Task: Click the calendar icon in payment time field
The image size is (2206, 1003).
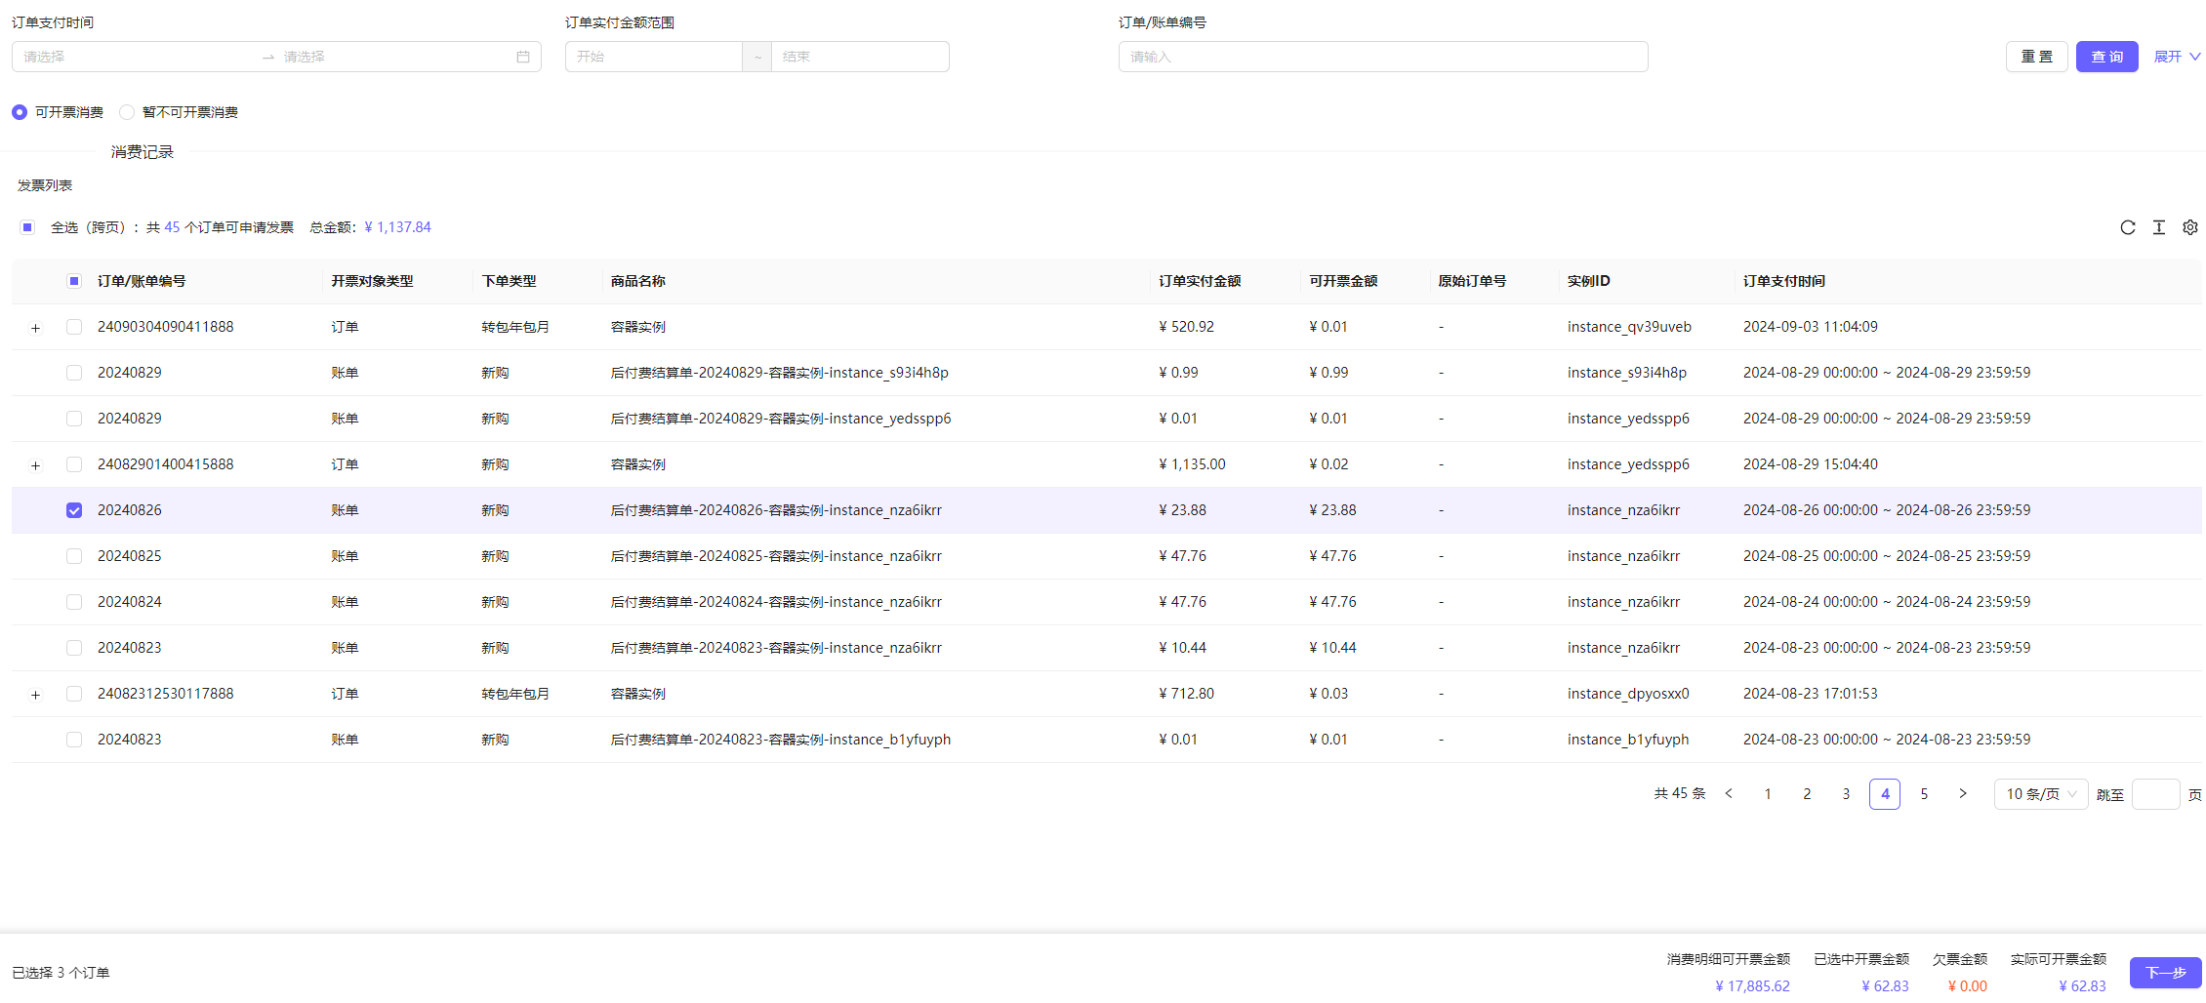Action: [x=523, y=57]
